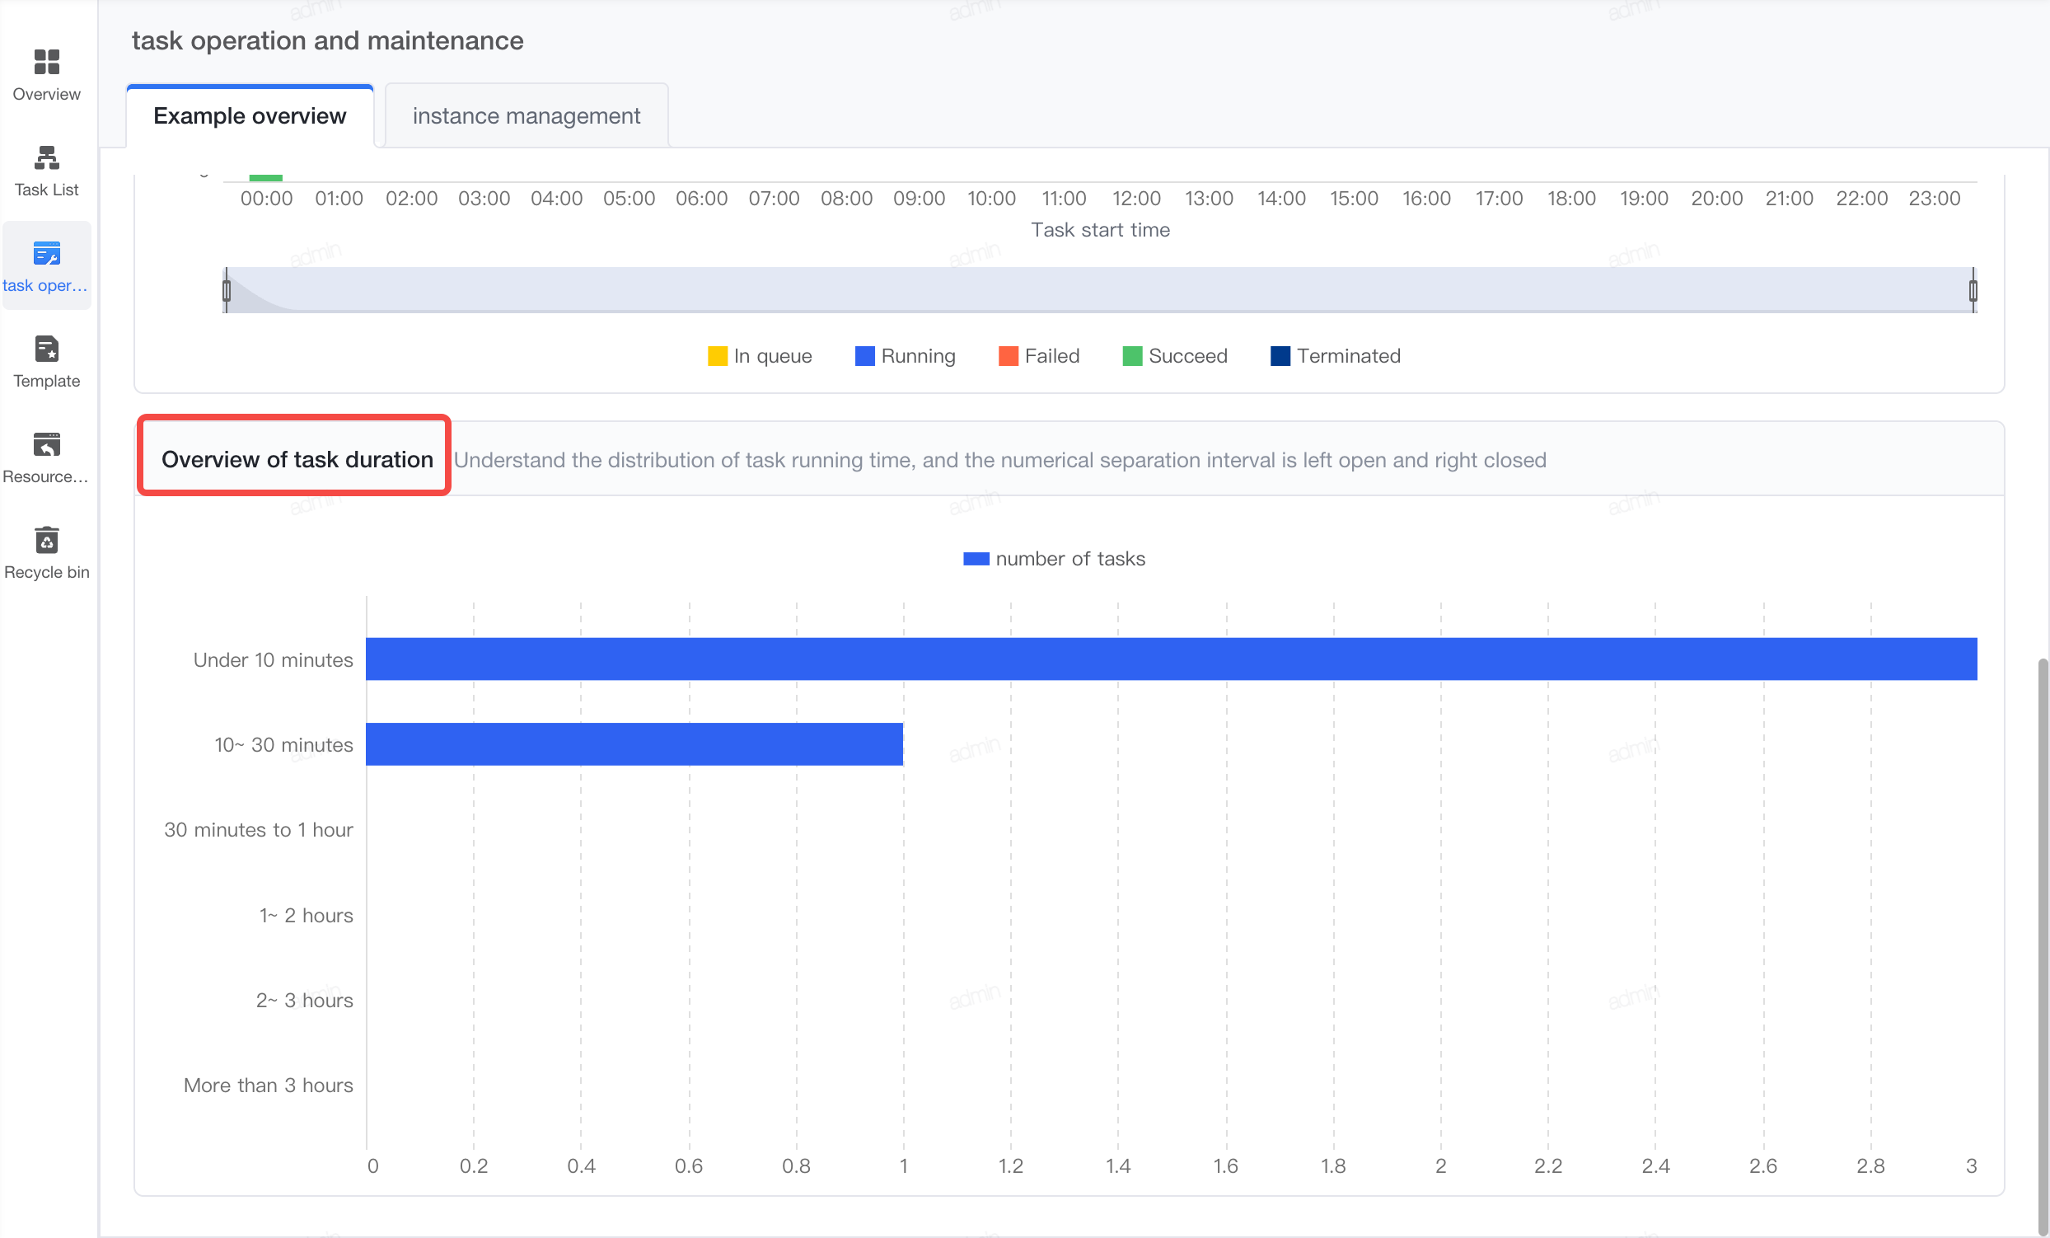The width and height of the screenshot is (2050, 1238).
Task: Click the left handle of time range slider
Action: (227, 290)
